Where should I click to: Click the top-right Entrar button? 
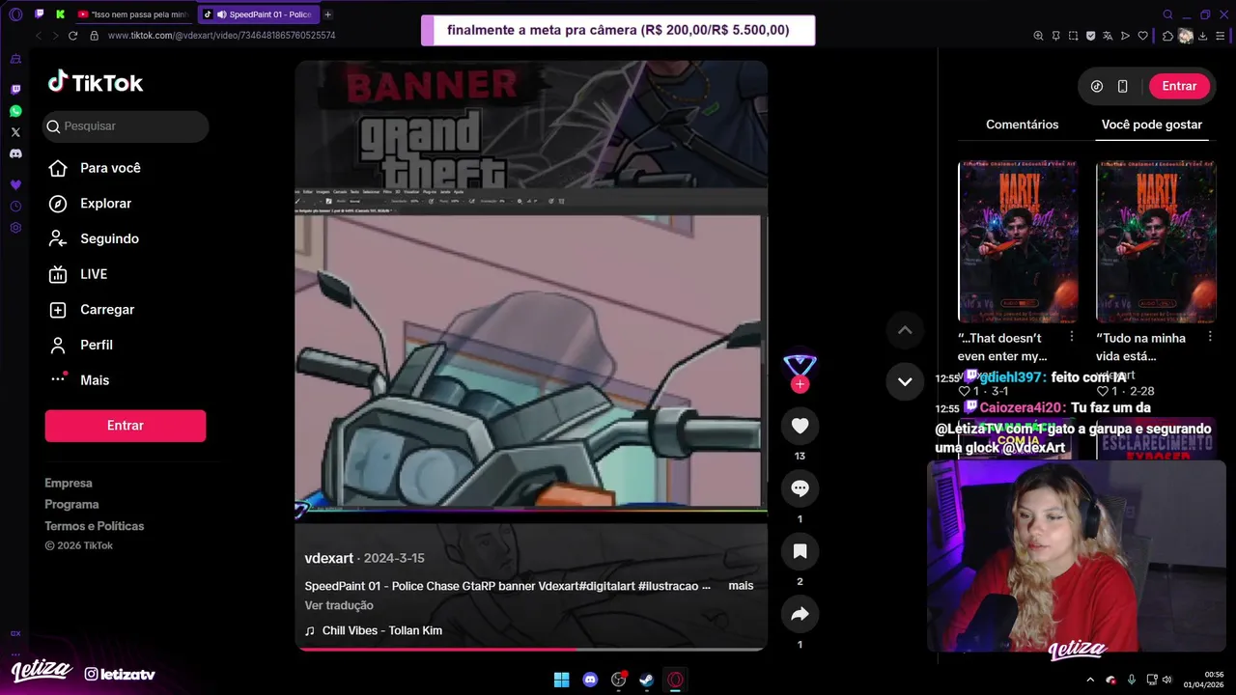click(1179, 86)
